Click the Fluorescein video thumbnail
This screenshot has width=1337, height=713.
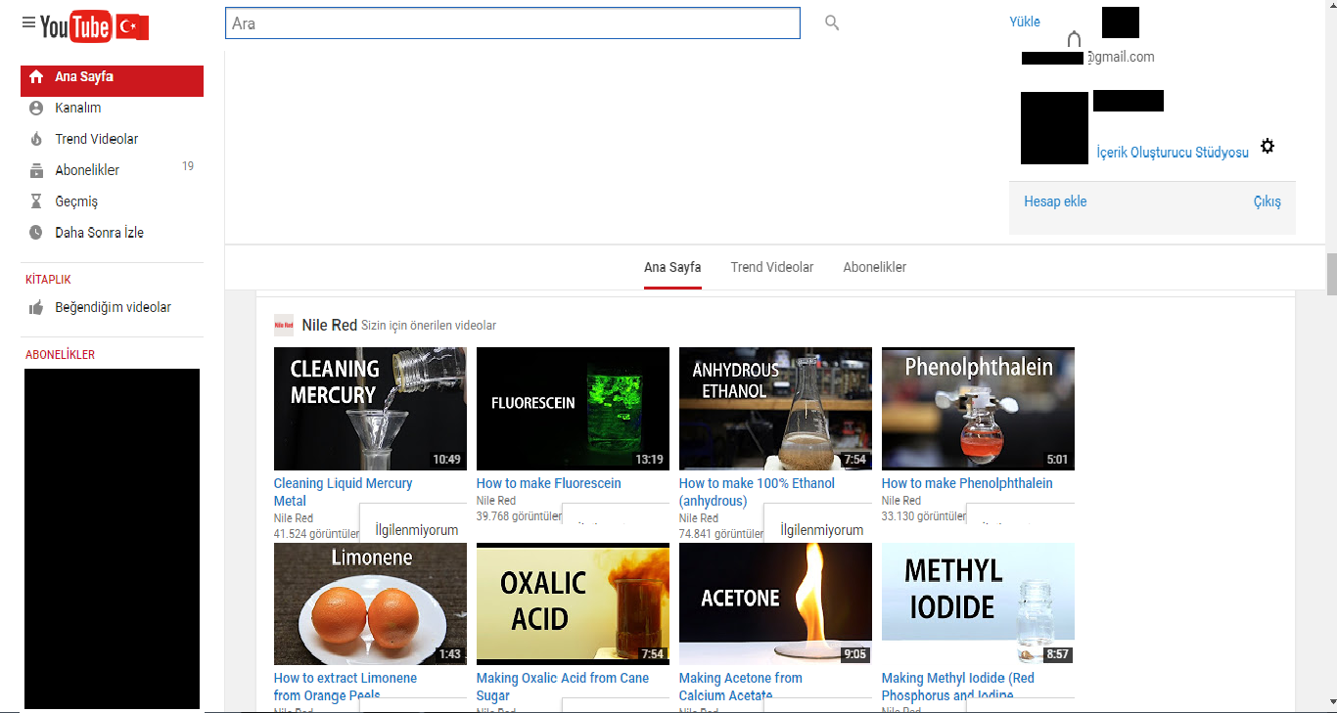tap(573, 409)
